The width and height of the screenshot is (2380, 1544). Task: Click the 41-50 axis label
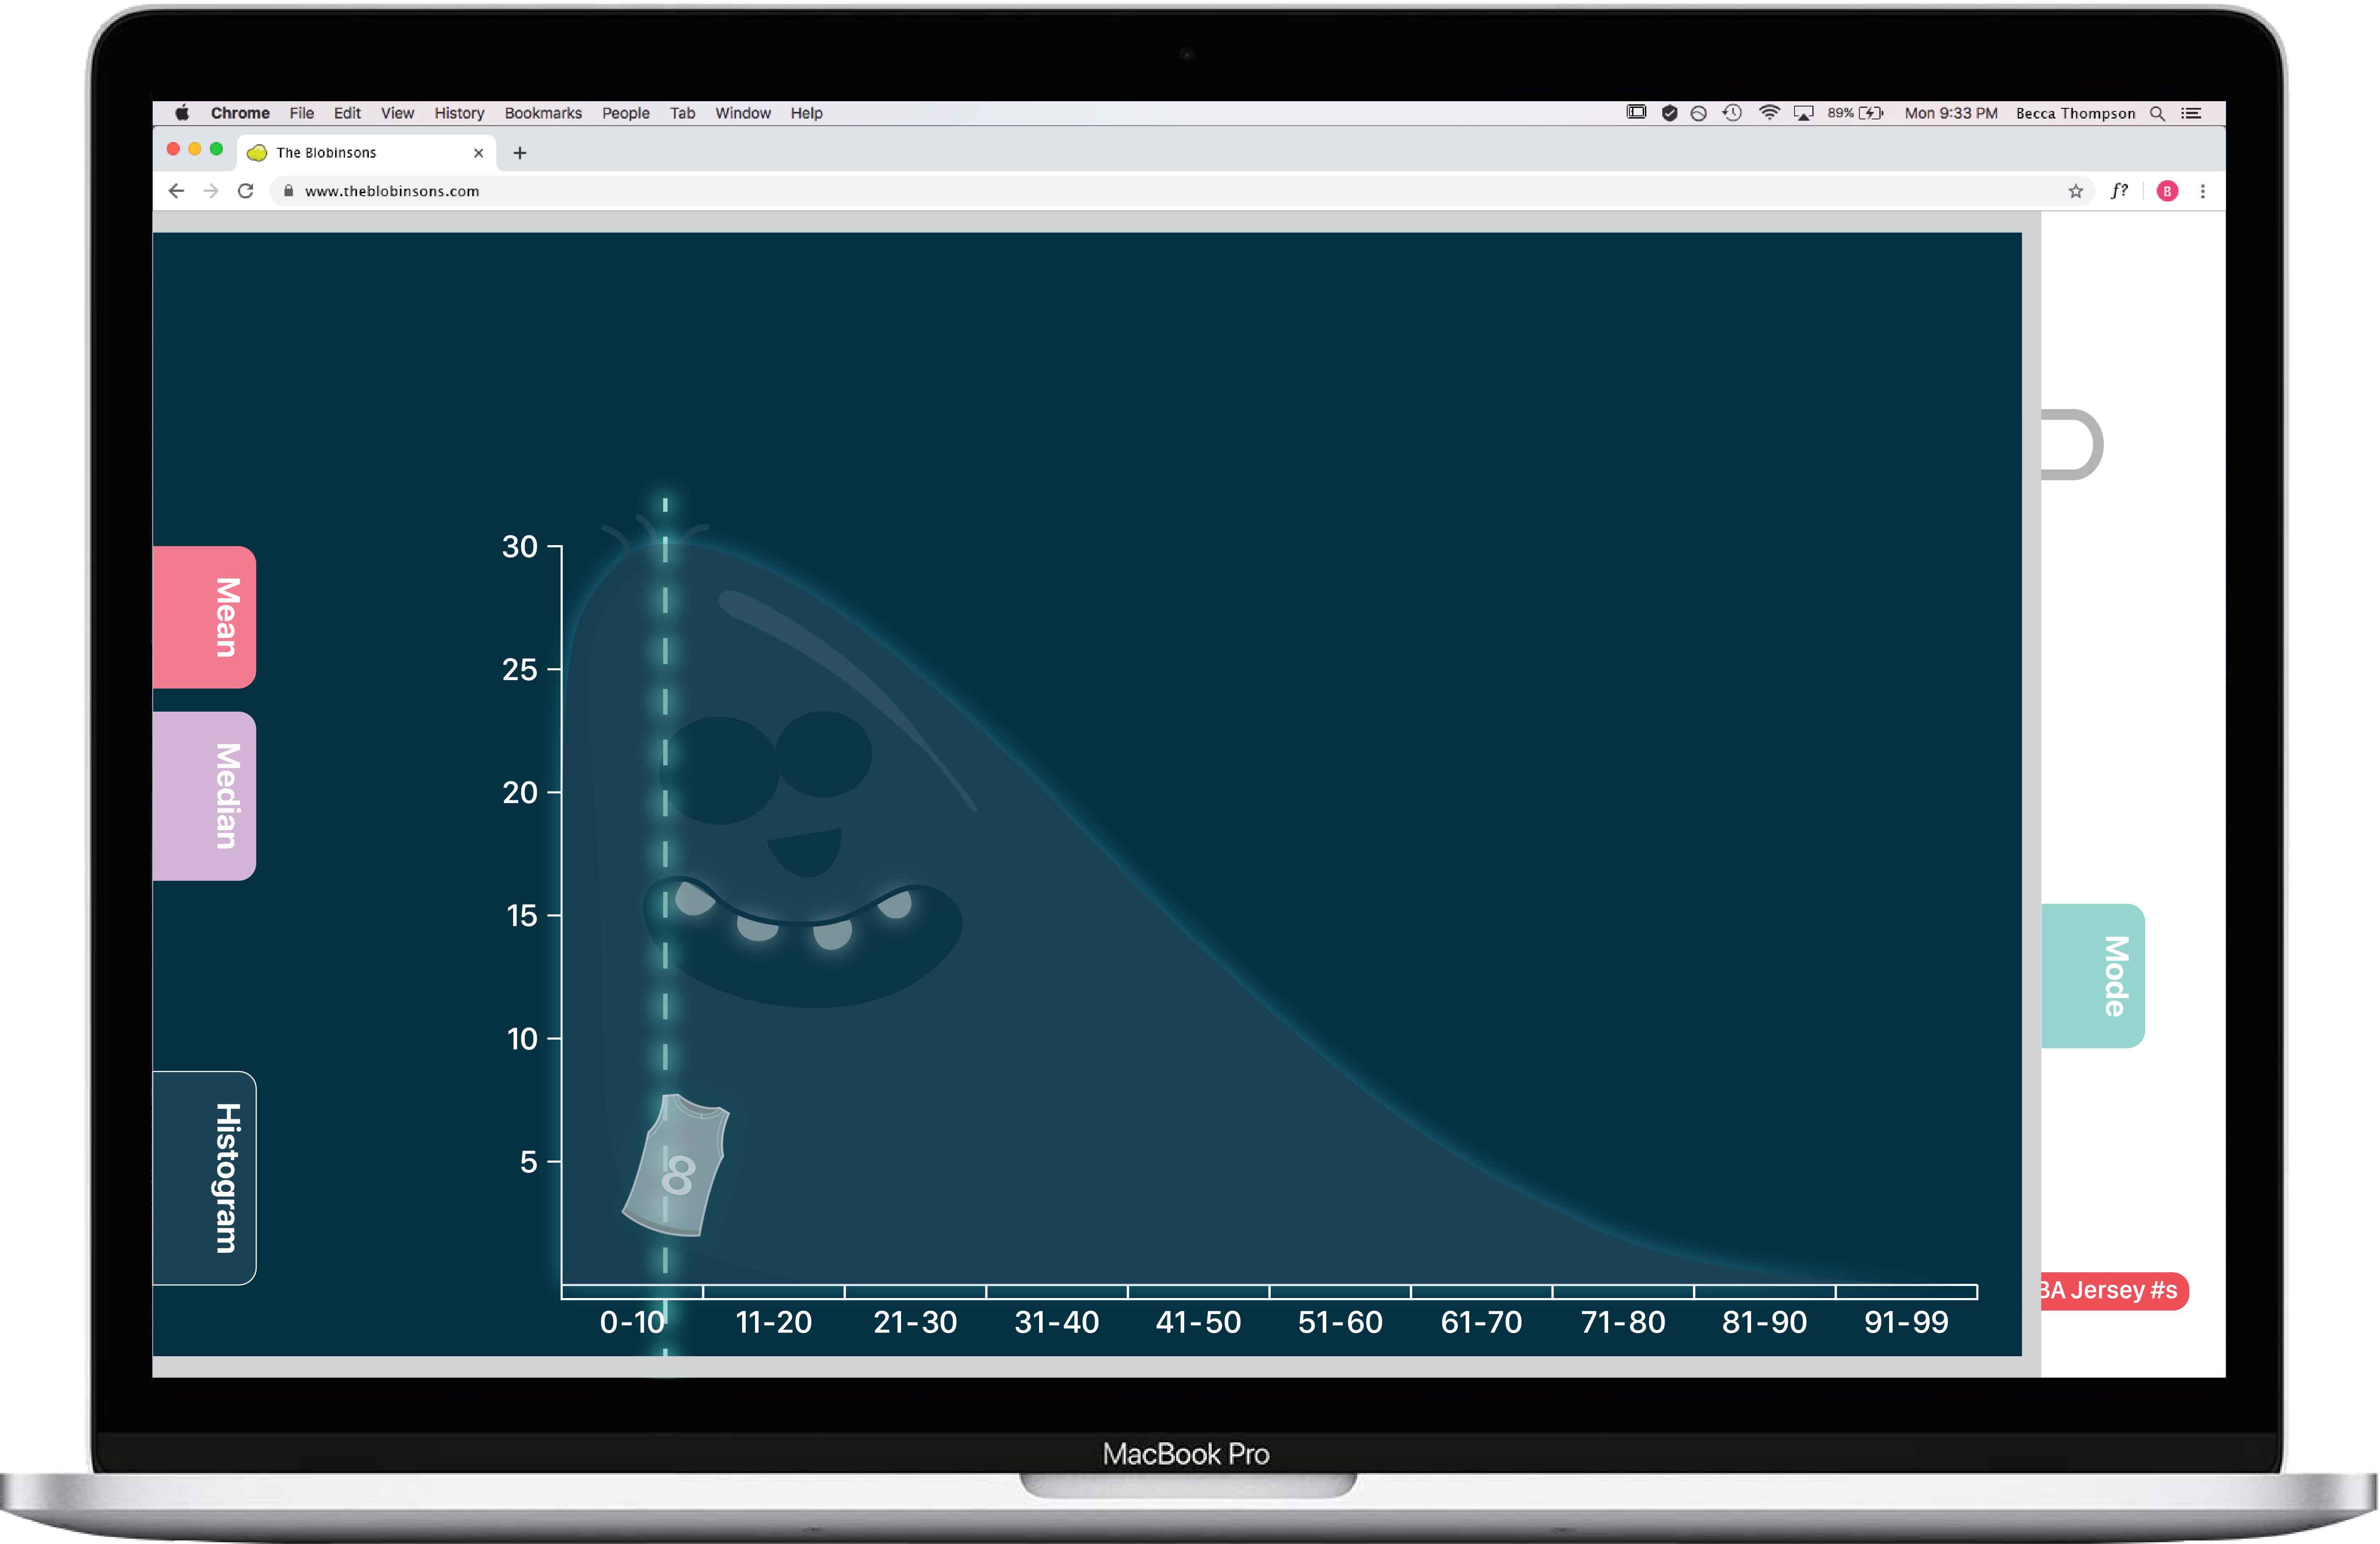(1198, 1322)
